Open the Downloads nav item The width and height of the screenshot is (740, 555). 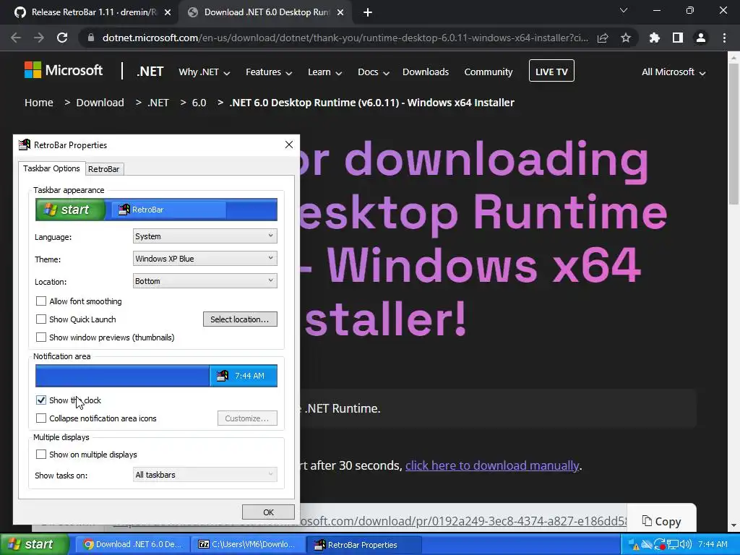(x=426, y=72)
